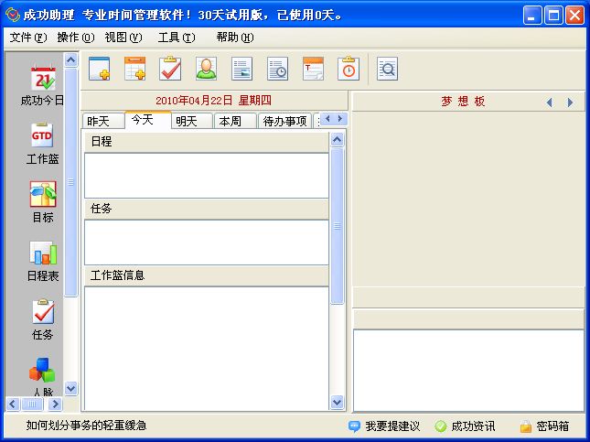Switch to the 本周 tab
This screenshot has height=442, width=590.
tap(235, 121)
